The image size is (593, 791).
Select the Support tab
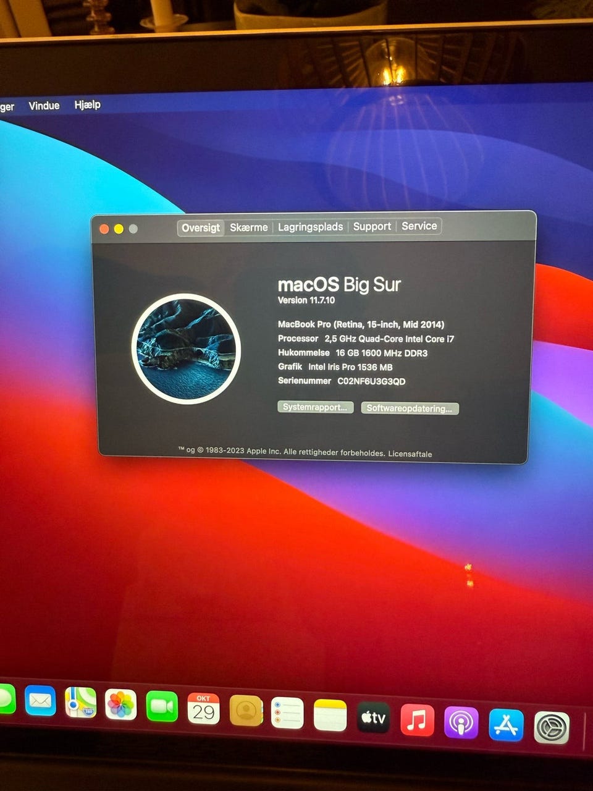372,226
